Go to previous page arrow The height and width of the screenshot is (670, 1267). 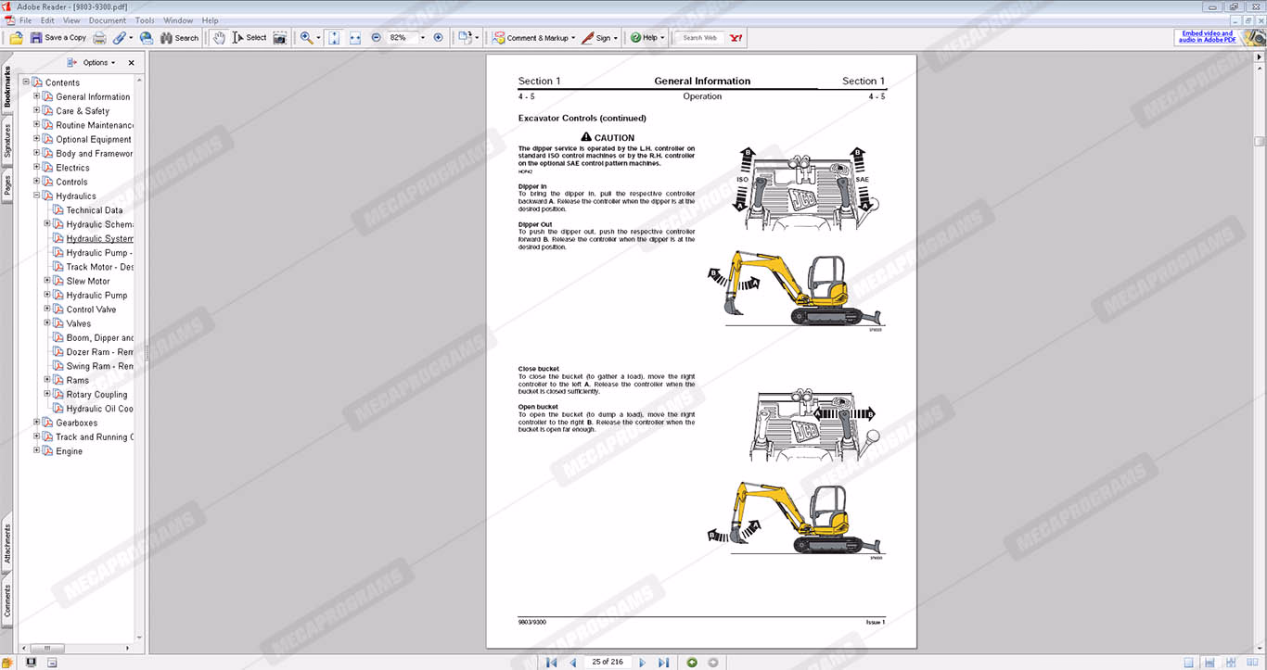click(x=572, y=663)
